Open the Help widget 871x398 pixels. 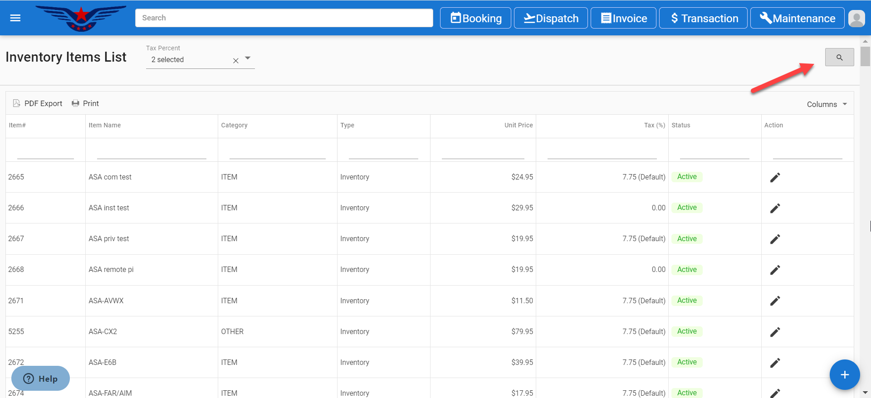41,379
